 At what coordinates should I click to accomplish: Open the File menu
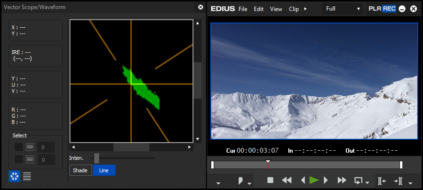click(243, 9)
